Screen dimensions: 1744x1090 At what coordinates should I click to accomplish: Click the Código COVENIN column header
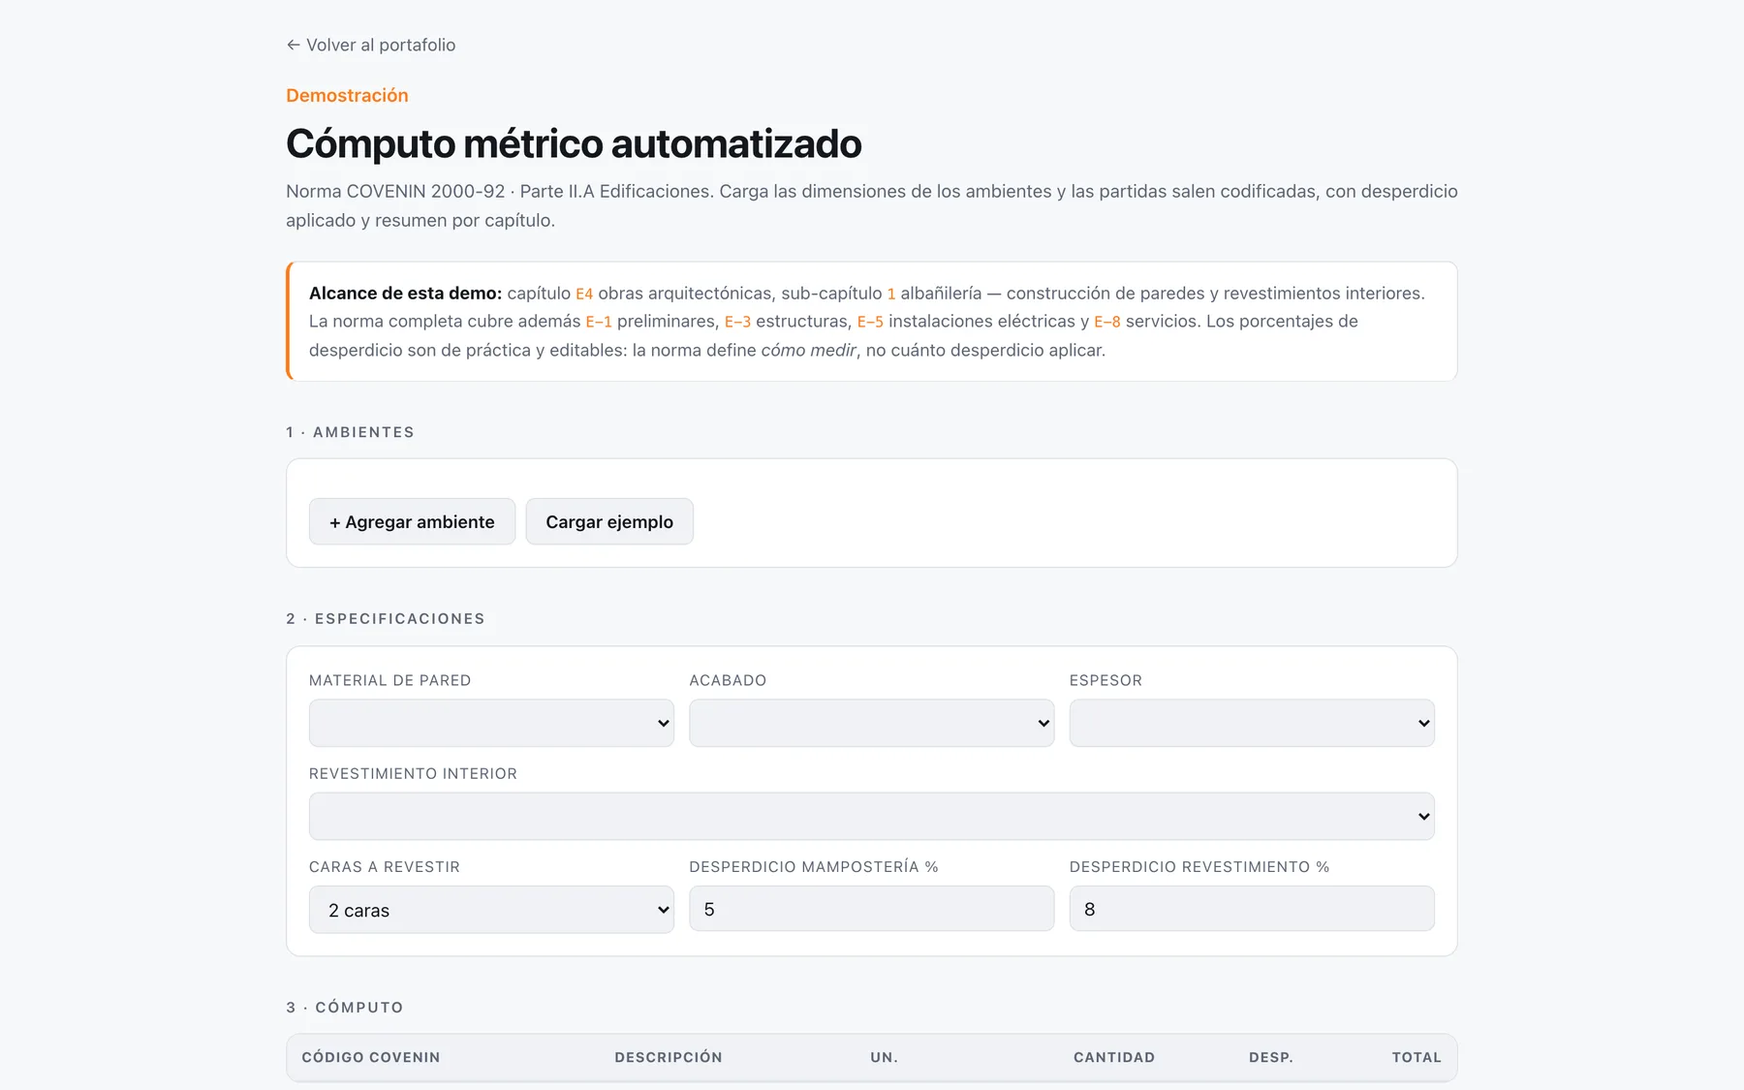coord(371,1057)
